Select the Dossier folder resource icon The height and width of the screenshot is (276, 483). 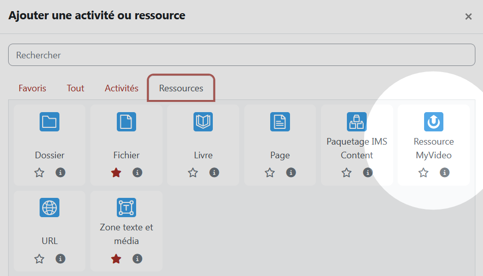[49, 122]
